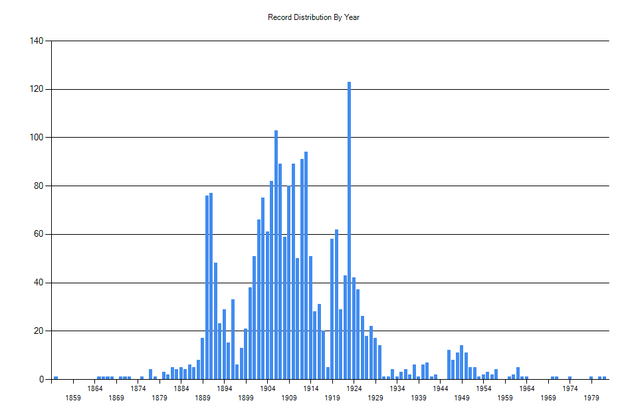Click the tallest bar, above 120 records
The image size is (628, 419).
pyautogui.click(x=350, y=231)
